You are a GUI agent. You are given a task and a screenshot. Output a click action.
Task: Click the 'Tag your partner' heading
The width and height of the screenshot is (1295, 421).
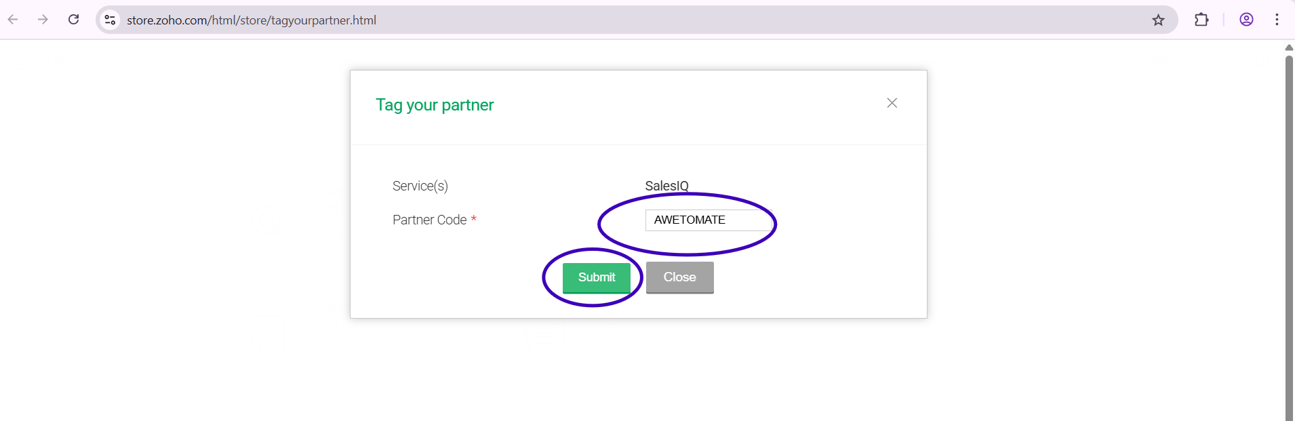tap(435, 105)
